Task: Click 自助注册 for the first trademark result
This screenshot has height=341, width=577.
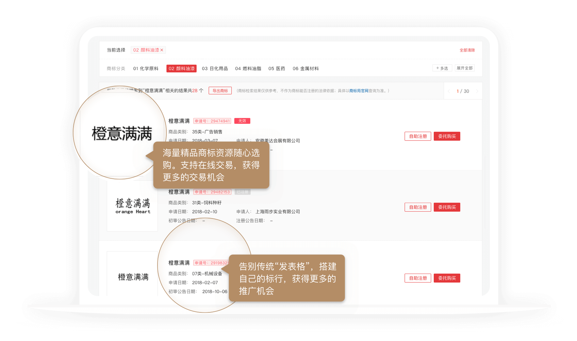Action: pos(417,136)
